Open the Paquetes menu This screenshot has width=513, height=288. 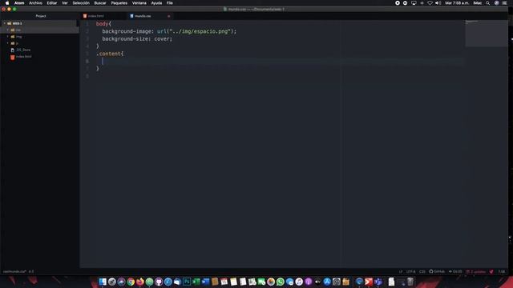[119, 3]
